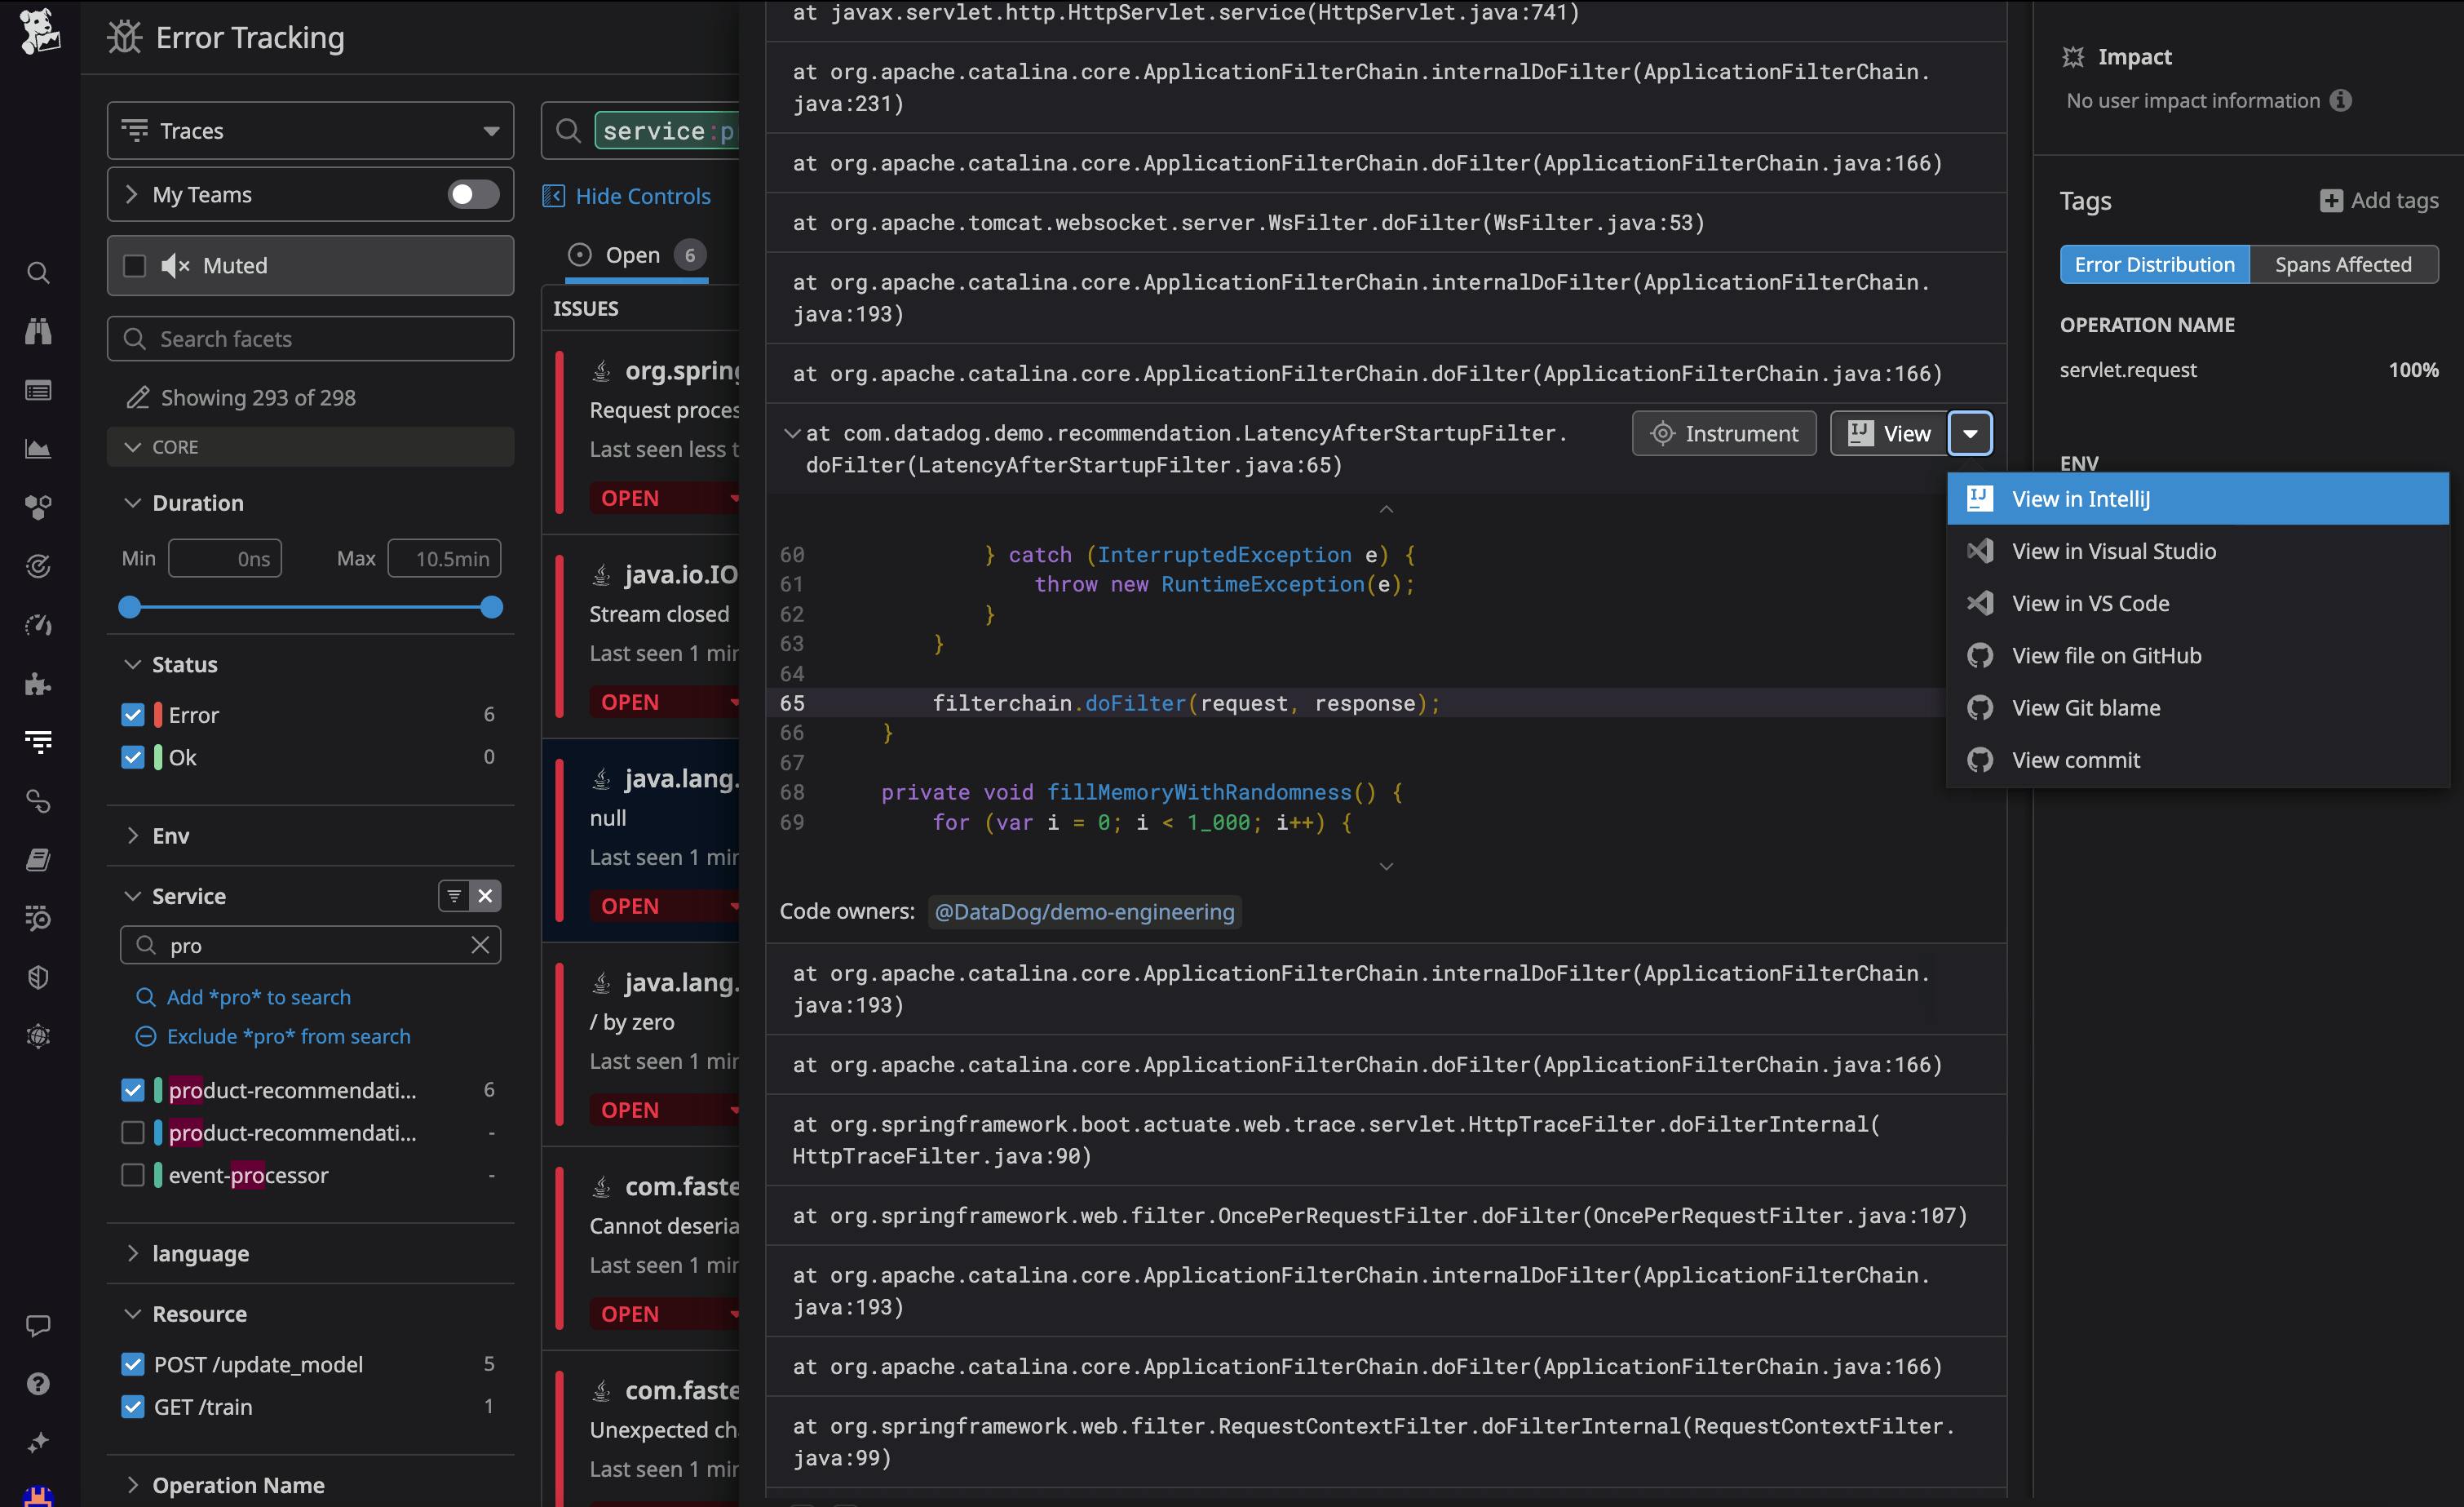Click the puzzle piece integrations icon
The height and width of the screenshot is (1507, 2464).
(x=38, y=684)
